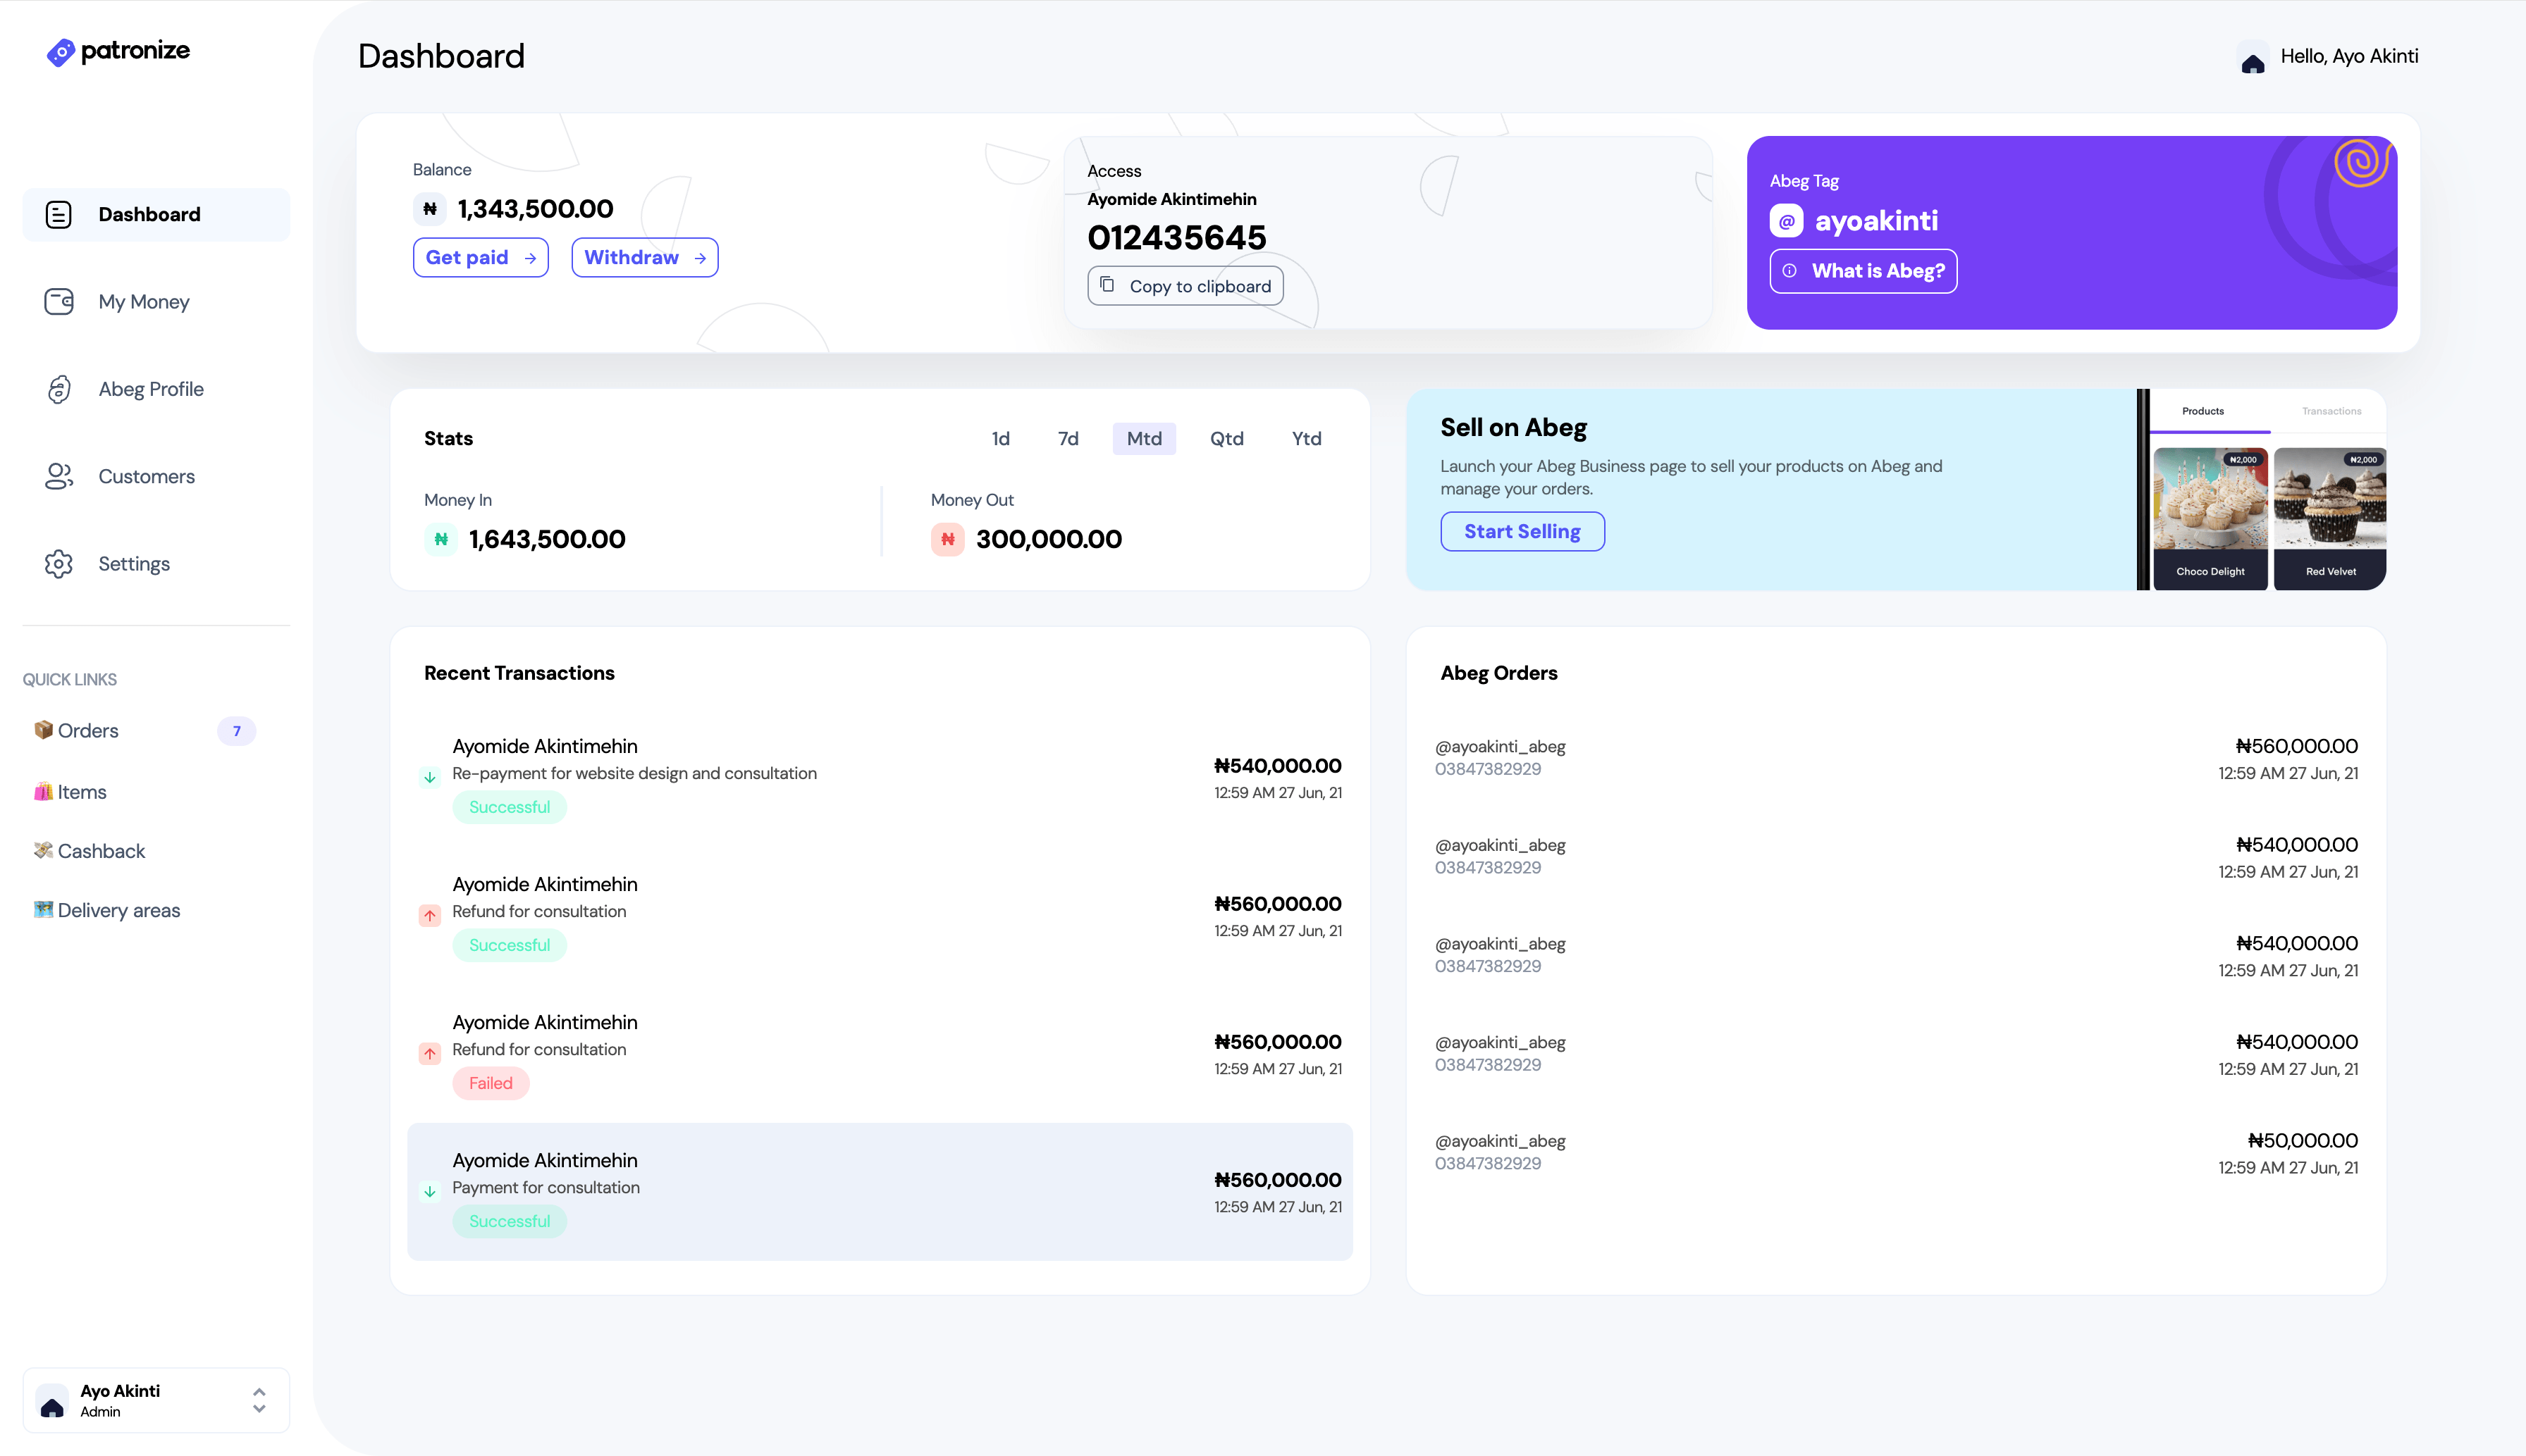Select the Ytd stats range
This screenshot has height=1456, width=2526.
point(1307,438)
